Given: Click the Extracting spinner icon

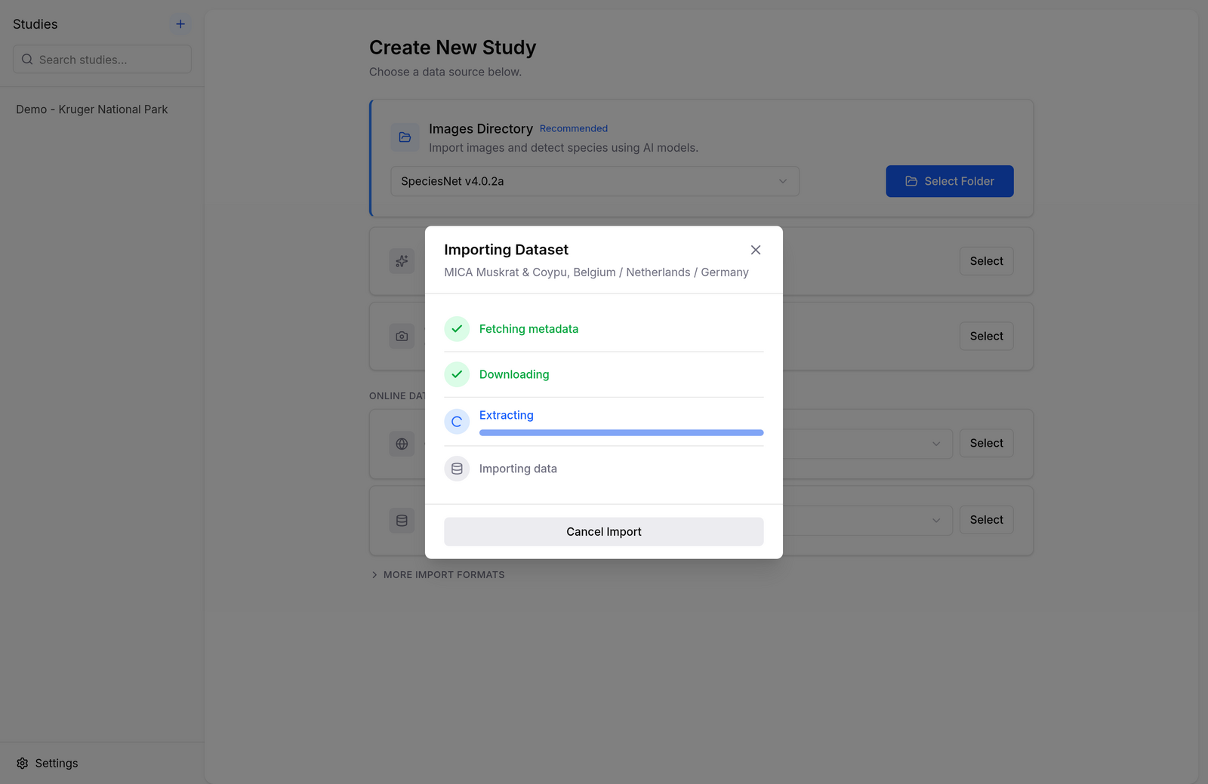Looking at the screenshot, I should tap(457, 422).
